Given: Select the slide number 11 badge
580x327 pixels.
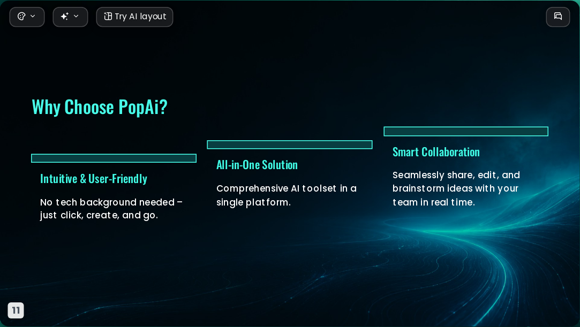Looking at the screenshot, I should pos(16,310).
